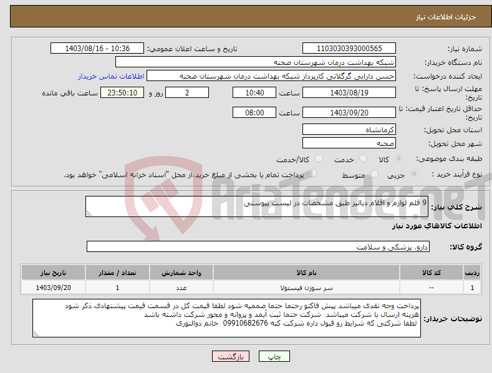Click the نام کالا column header
Image resolution: width=492 pixels, height=373 pixels.
coord(306,273)
